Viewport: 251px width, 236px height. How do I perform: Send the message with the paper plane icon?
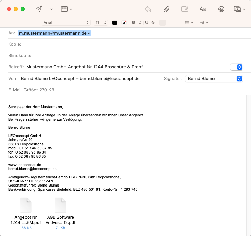tap(39, 9)
